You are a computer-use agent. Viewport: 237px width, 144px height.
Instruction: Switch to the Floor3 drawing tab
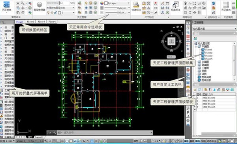tap(41, 22)
